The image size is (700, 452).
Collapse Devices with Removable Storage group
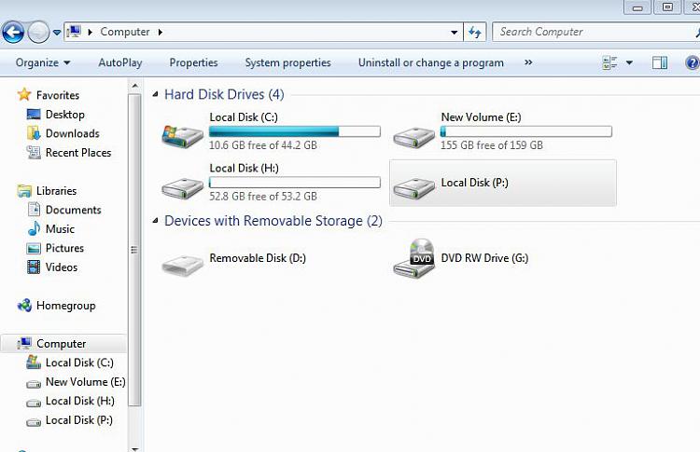pyautogui.click(x=155, y=221)
